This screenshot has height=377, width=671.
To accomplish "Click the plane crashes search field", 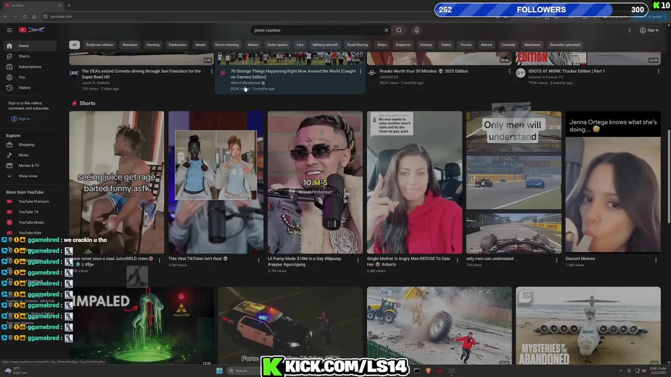I will [x=317, y=30].
